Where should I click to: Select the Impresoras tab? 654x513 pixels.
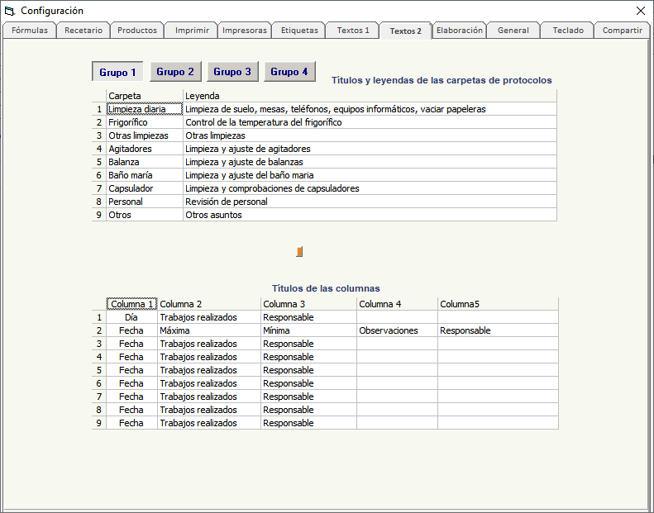tap(245, 31)
